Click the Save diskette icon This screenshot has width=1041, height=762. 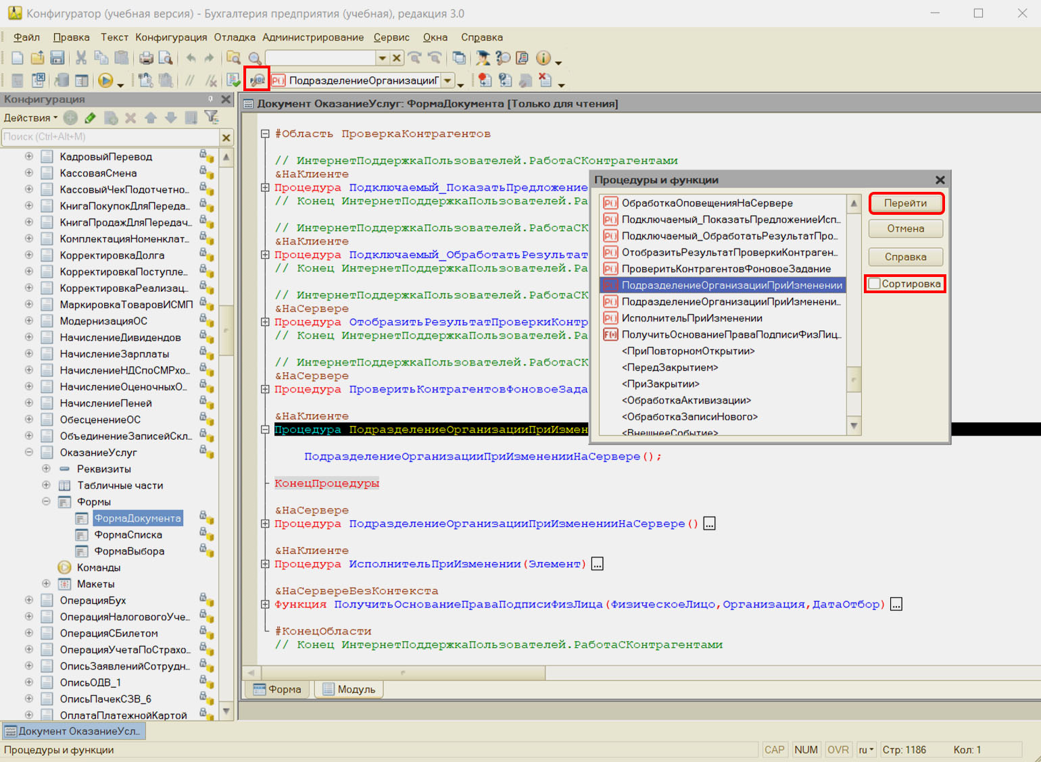57,58
